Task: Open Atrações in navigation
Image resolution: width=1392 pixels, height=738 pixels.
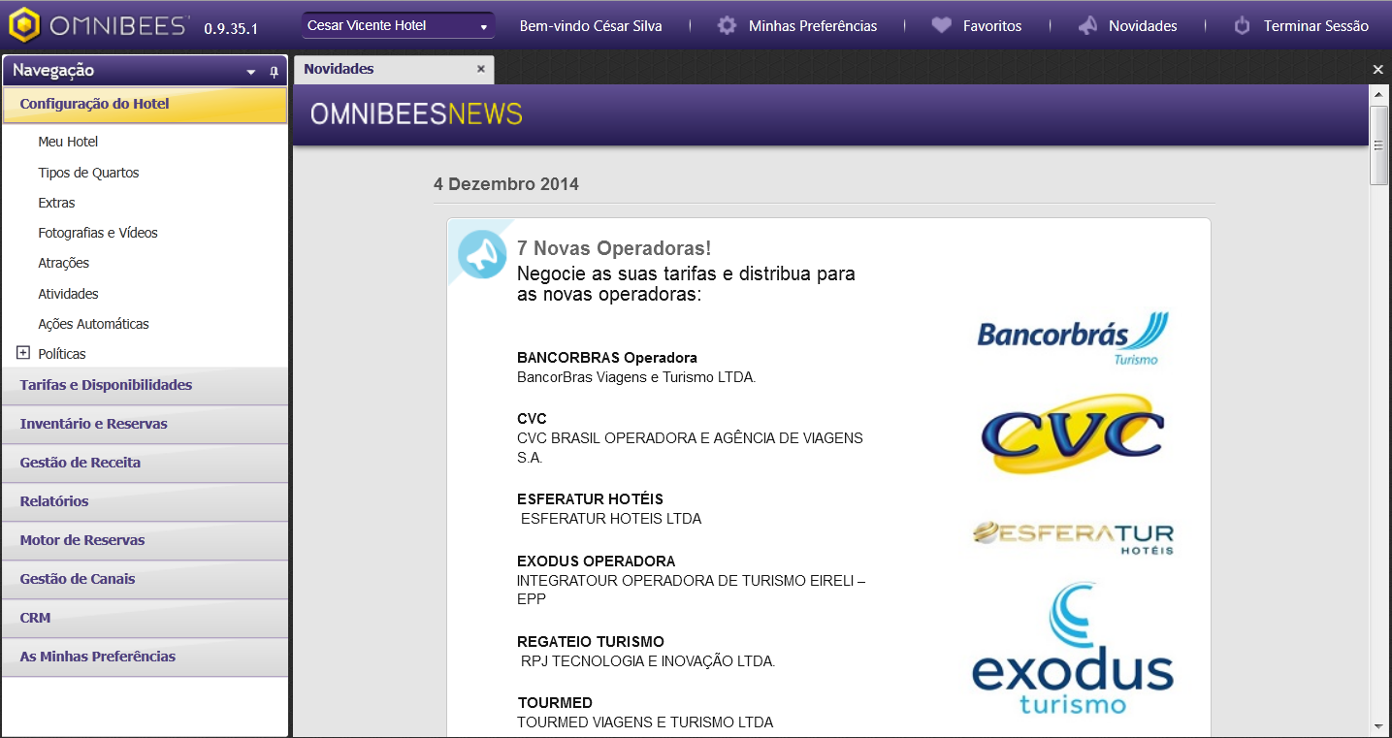Action: tap(64, 263)
